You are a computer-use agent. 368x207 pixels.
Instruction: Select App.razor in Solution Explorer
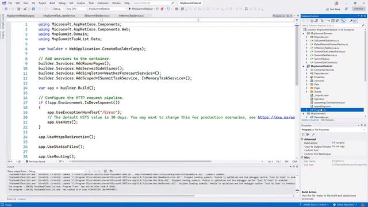pyautogui.click(x=319, y=99)
